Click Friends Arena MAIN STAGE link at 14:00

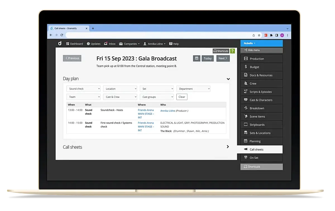click(146, 127)
